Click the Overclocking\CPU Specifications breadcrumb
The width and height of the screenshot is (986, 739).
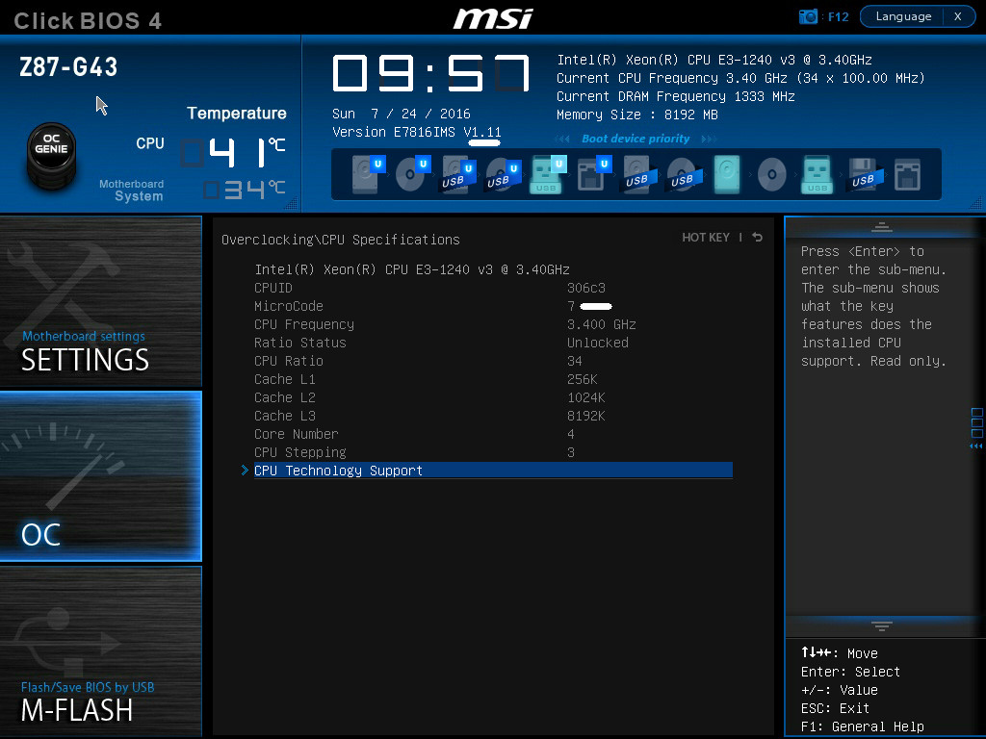(340, 240)
